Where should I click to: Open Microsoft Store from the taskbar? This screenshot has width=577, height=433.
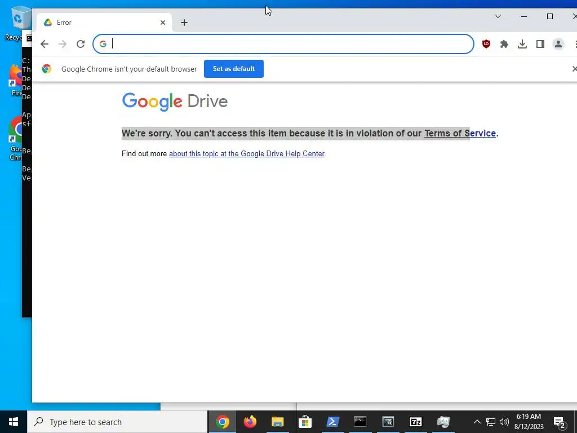pyautogui.click(x=305, y=422)
